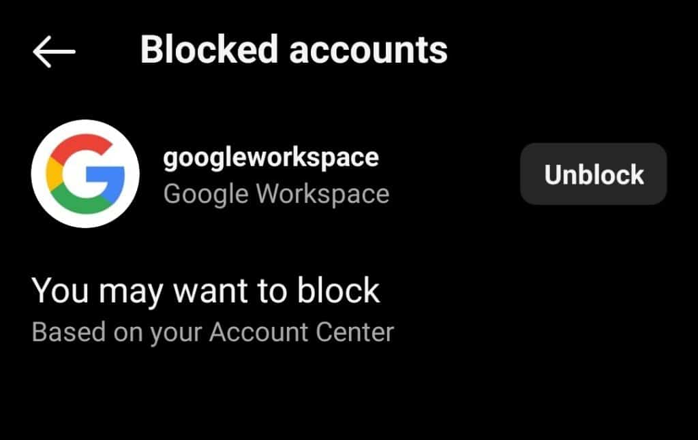The height and width of the screenshot is (440, 698).
Task: Unblock the googleworkspace account
Action: [x=592, y=174]
